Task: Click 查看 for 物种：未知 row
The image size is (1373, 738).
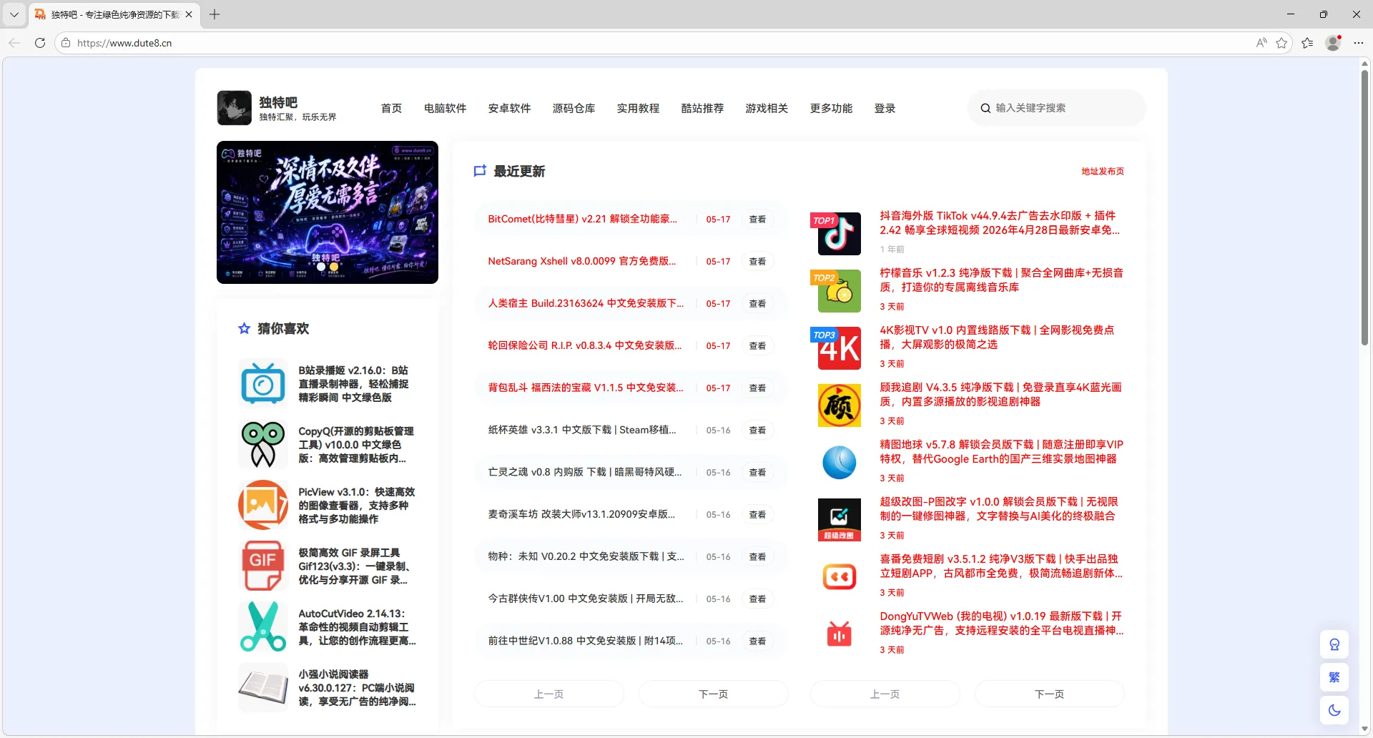Action: tap(757, 556)
